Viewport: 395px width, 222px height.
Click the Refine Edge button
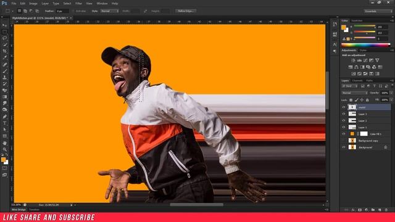tap(186, 11)
